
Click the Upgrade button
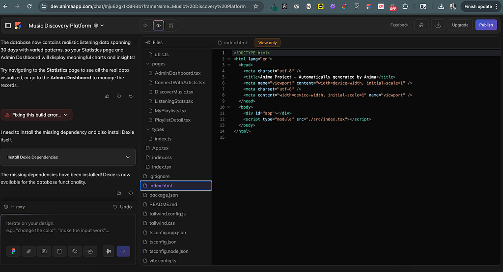click(x=460, y=25)
